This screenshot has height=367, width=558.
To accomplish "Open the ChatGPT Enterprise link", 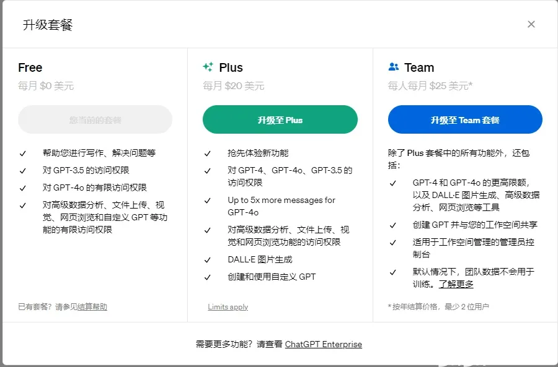I will click(323, 345).
